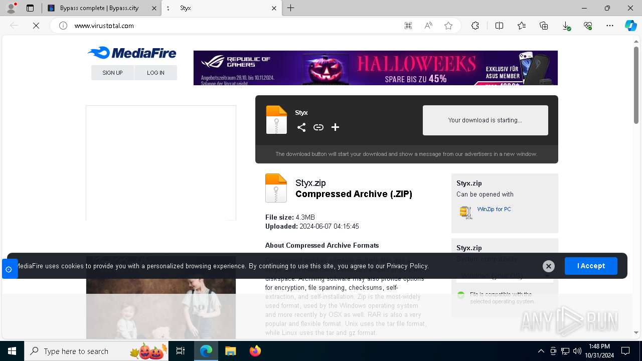Click the share icon under Styx
This screenshot has width=642, height=361.
point(301,127)
